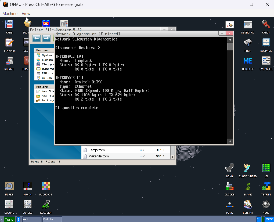The width and height of the screenshot is (274, 222).
Task: Click the taskbar arrows icon beside Menu
Action: (18, 219)
